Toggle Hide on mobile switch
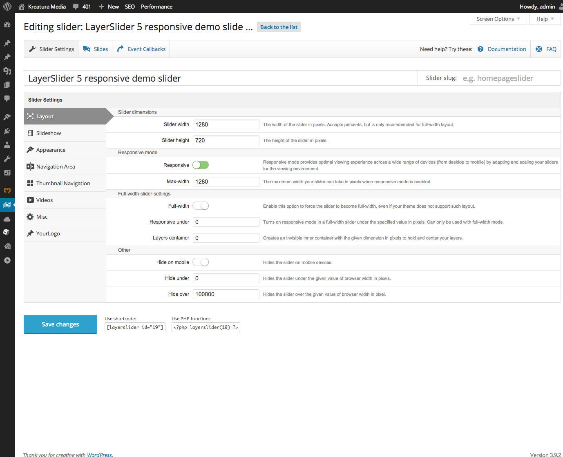This screenshot has height=457, width=563. 200,262
